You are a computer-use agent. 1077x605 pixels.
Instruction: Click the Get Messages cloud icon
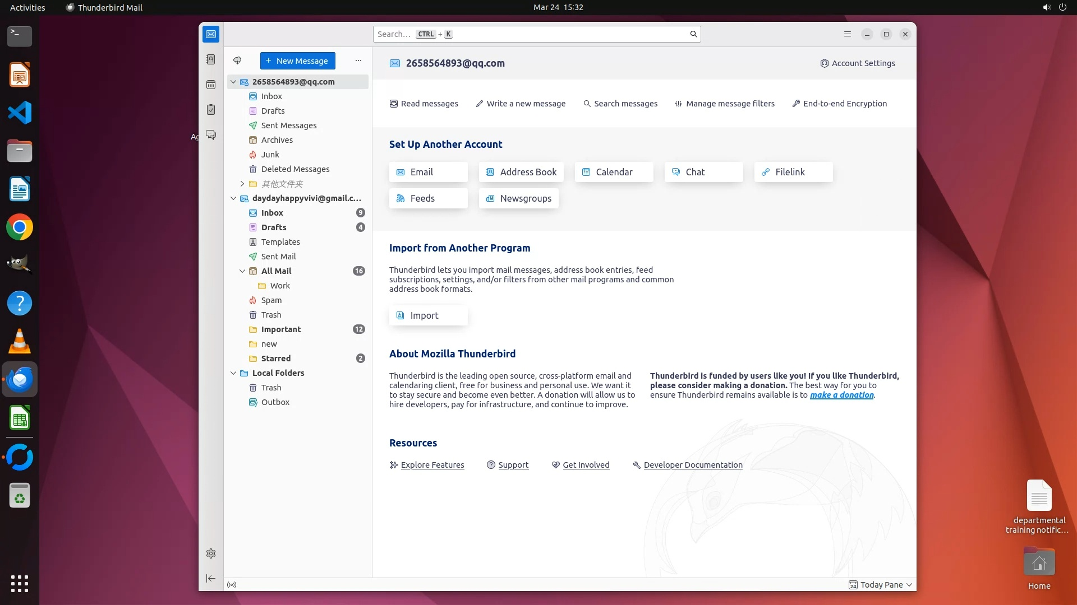point(237,61)
